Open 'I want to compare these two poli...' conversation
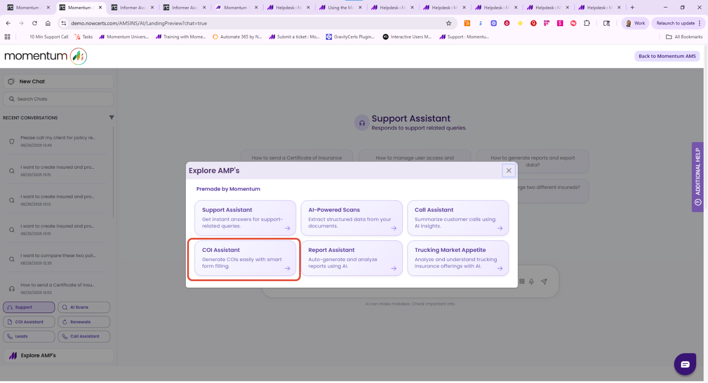Image resolution: width=708 pixels, height=383 pixels. click(57, 259)
